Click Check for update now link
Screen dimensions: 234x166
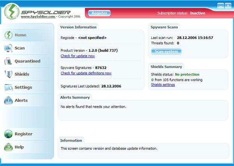[x=78, y=56]
